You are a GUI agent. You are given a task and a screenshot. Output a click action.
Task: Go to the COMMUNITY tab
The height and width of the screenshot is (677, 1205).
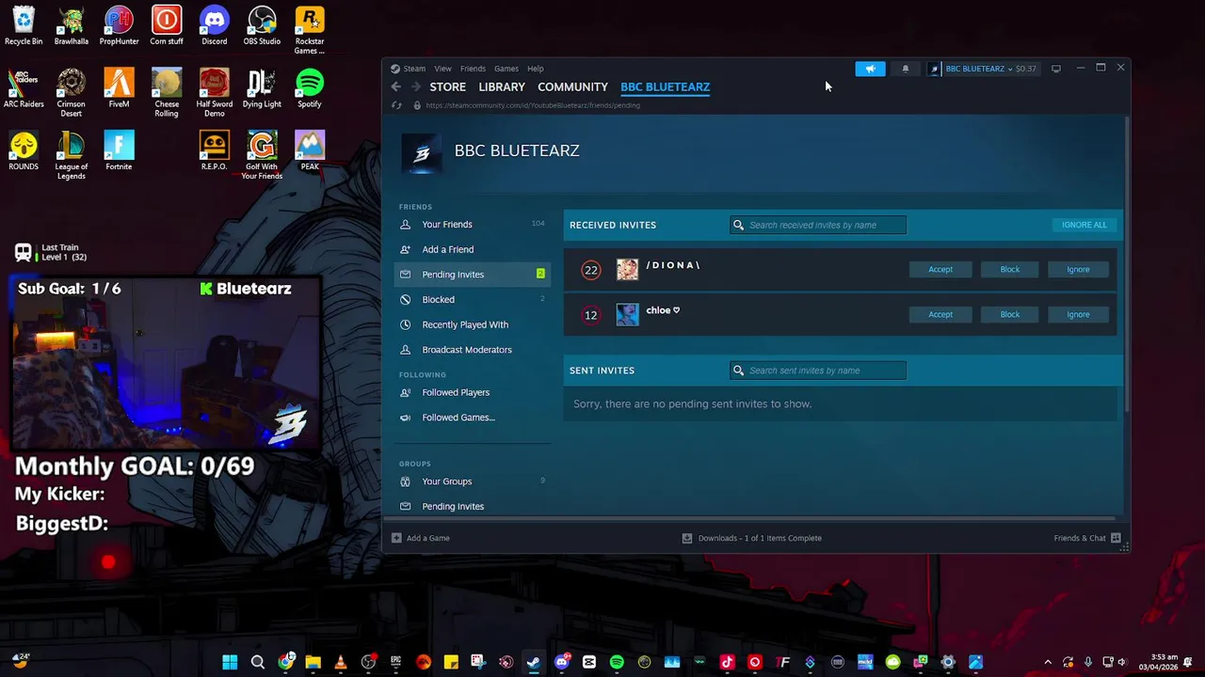pyautogui.click(x=572, y=87)
